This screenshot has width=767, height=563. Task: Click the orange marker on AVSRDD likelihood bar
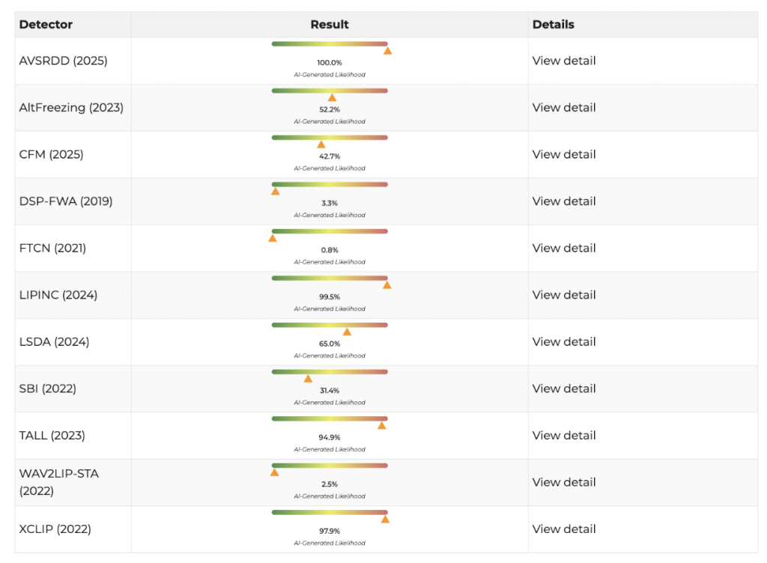(x=387, y=51)
